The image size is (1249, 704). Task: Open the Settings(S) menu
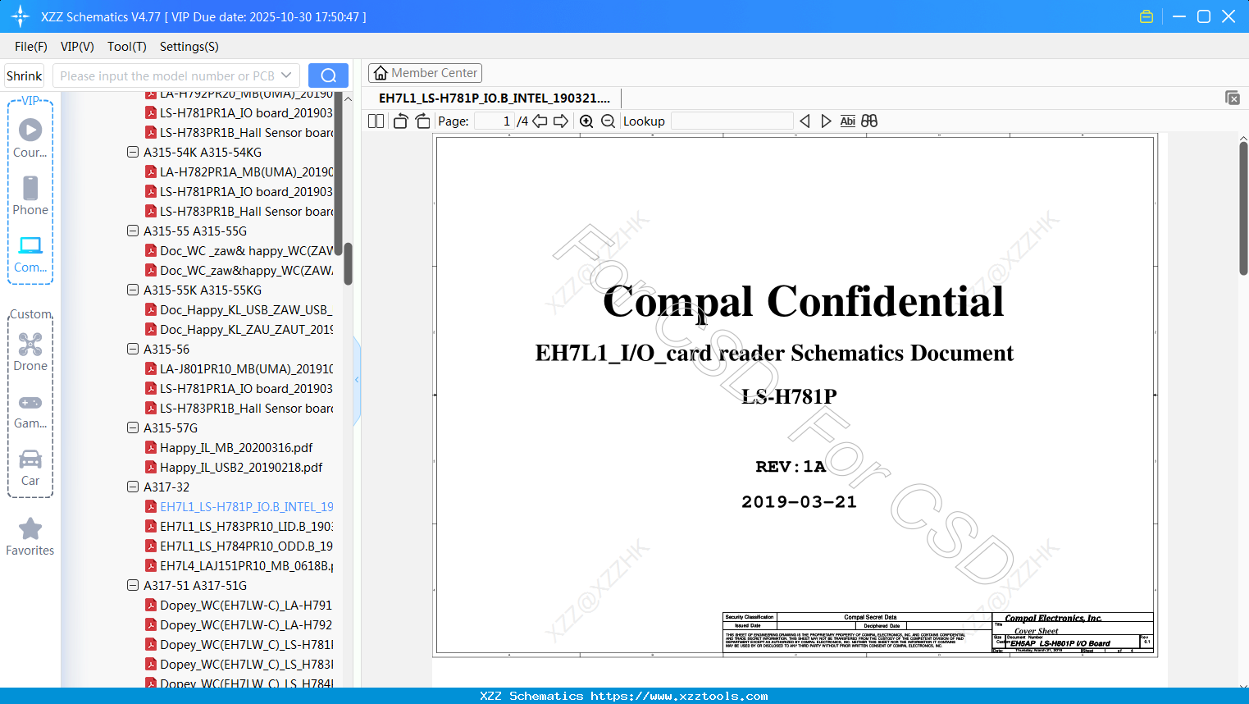pos(189,47)
